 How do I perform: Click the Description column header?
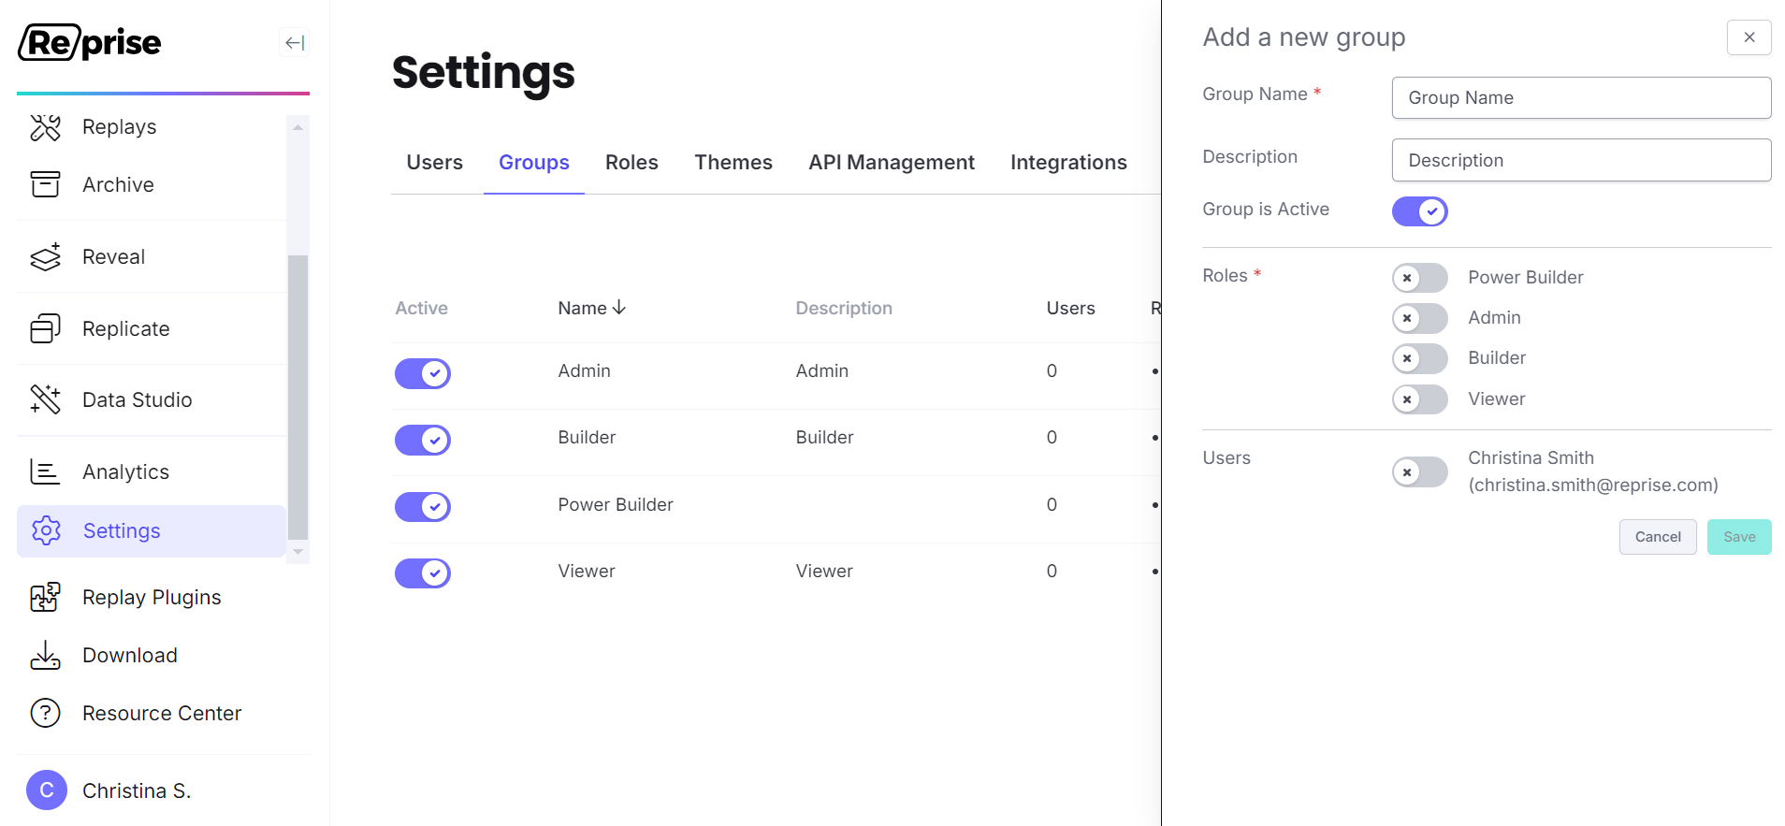pyautogui.click(x=844, y=308)
